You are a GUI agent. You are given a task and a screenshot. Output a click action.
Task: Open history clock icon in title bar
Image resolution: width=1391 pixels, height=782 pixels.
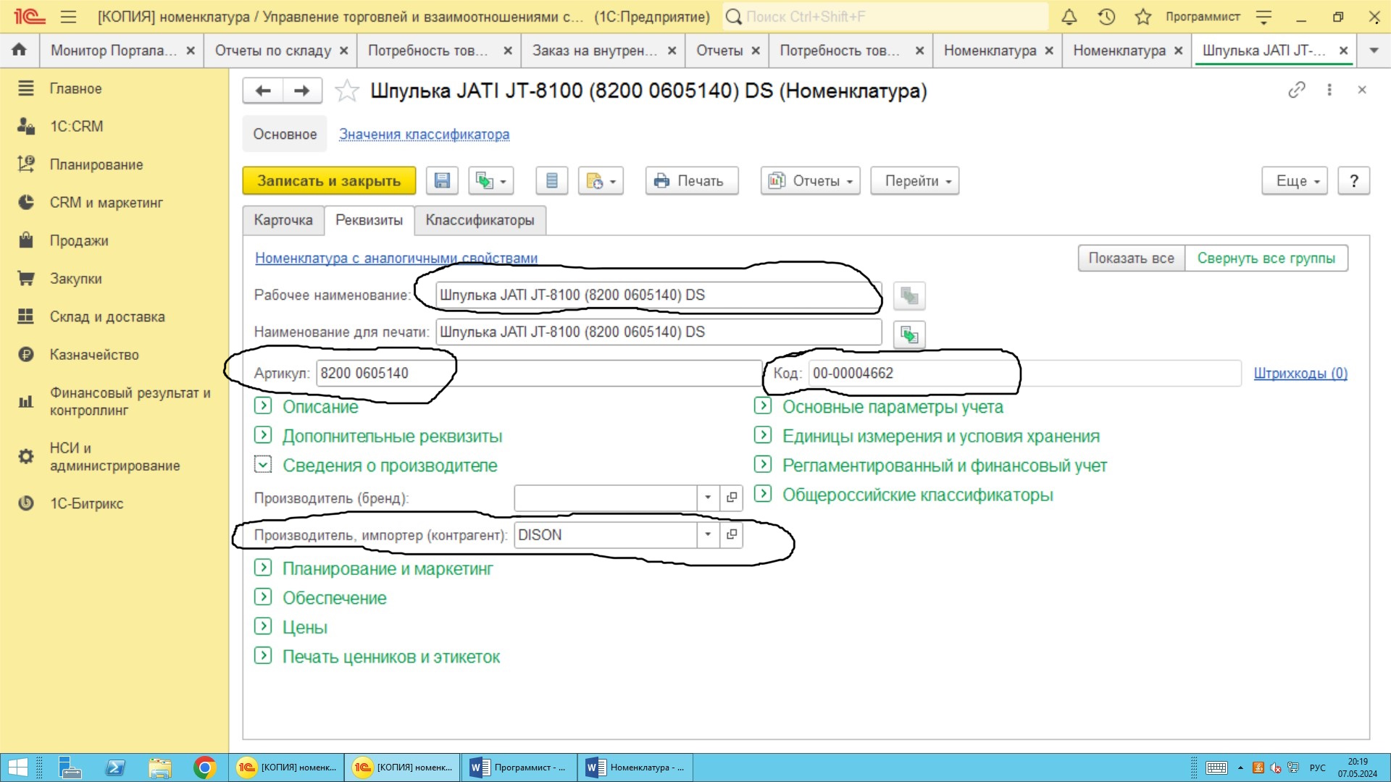(1106, 17)
